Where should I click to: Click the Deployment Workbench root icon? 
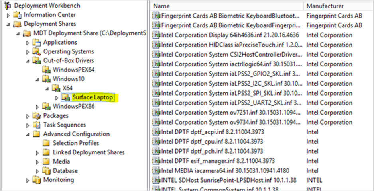[x=8, y=6]
